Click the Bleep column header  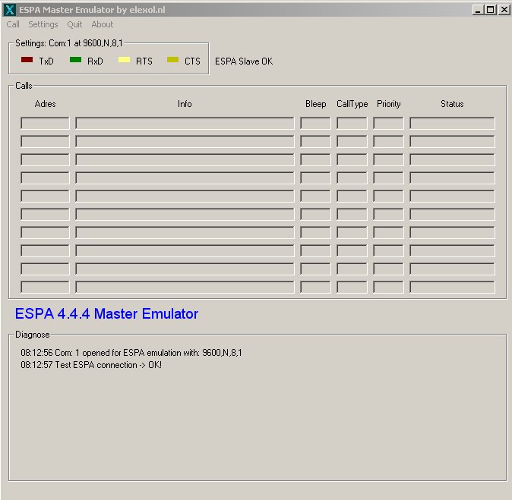click(315, 104)
